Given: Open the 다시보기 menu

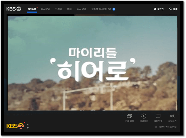Looking at the screenshot, I should point(45,9).
